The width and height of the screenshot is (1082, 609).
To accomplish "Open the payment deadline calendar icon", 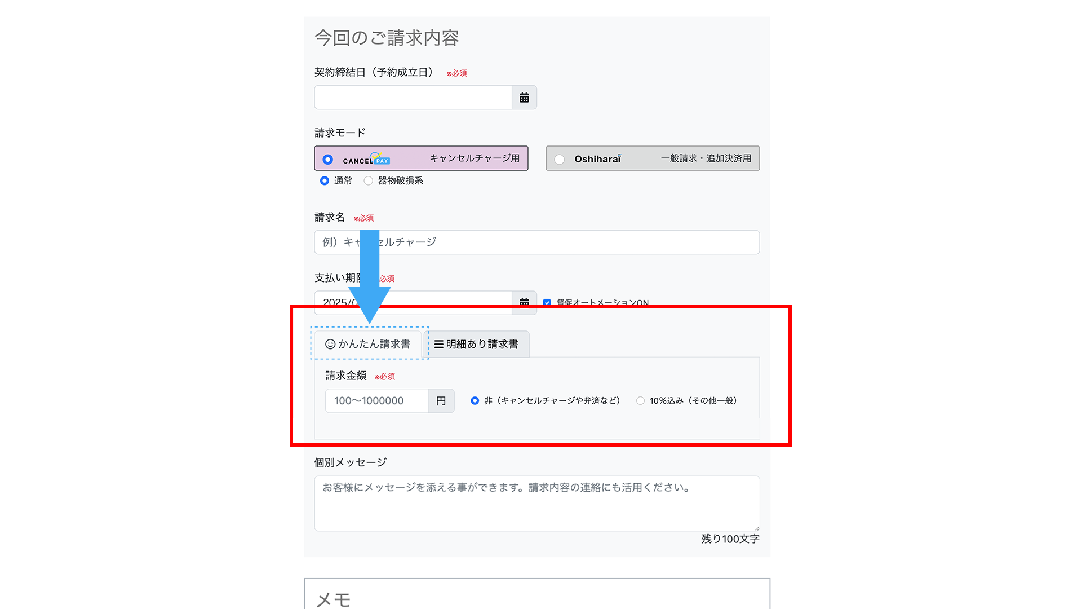I will 524,301.
